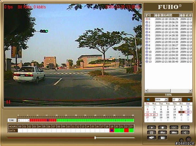
Task: Shut down the player with the power button
Action: [188, 139]
